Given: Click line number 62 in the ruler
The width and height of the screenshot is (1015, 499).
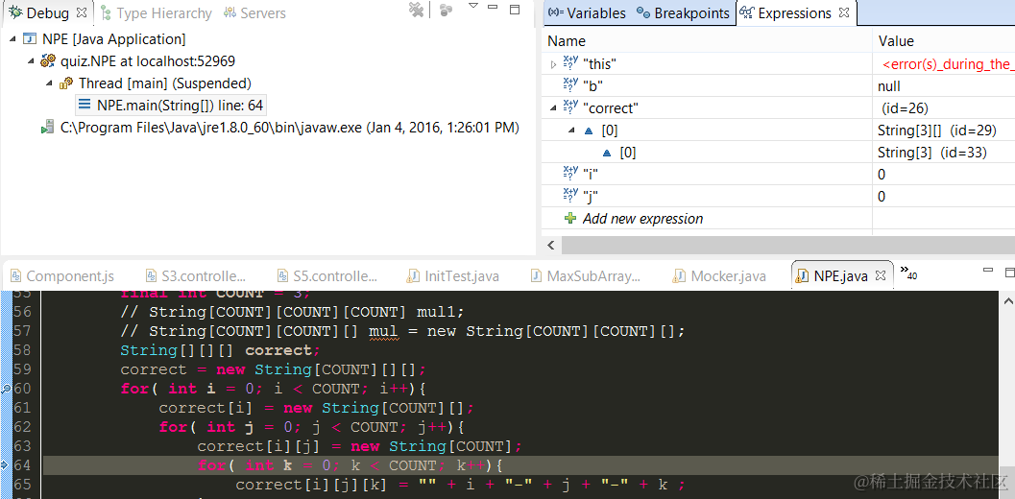Looking at the screenshot, I should (x=22, y=427).
